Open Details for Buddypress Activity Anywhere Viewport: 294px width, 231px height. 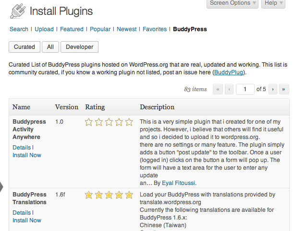pyautogui.click(x=22, y=148)
